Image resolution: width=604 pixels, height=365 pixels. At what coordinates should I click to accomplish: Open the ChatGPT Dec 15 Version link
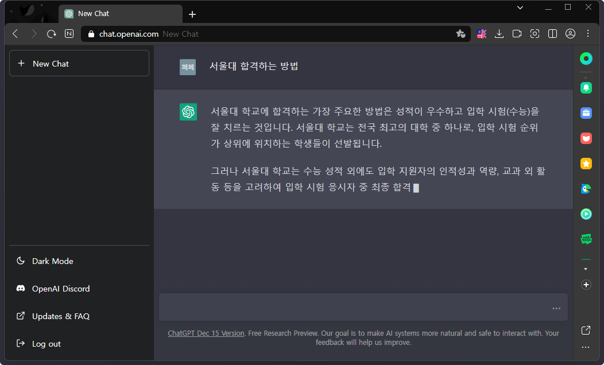[206, 332]
